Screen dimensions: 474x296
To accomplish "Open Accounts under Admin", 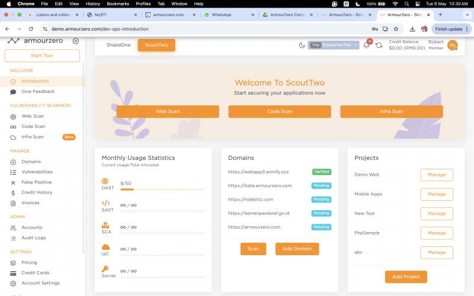I will [x=32, y=228].
